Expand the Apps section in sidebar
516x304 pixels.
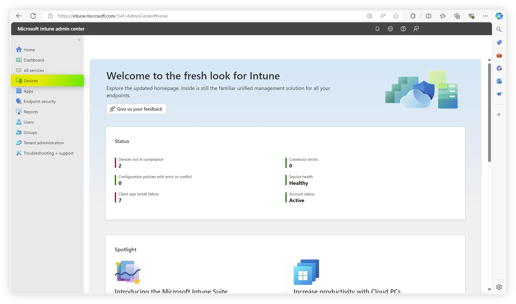28,91
